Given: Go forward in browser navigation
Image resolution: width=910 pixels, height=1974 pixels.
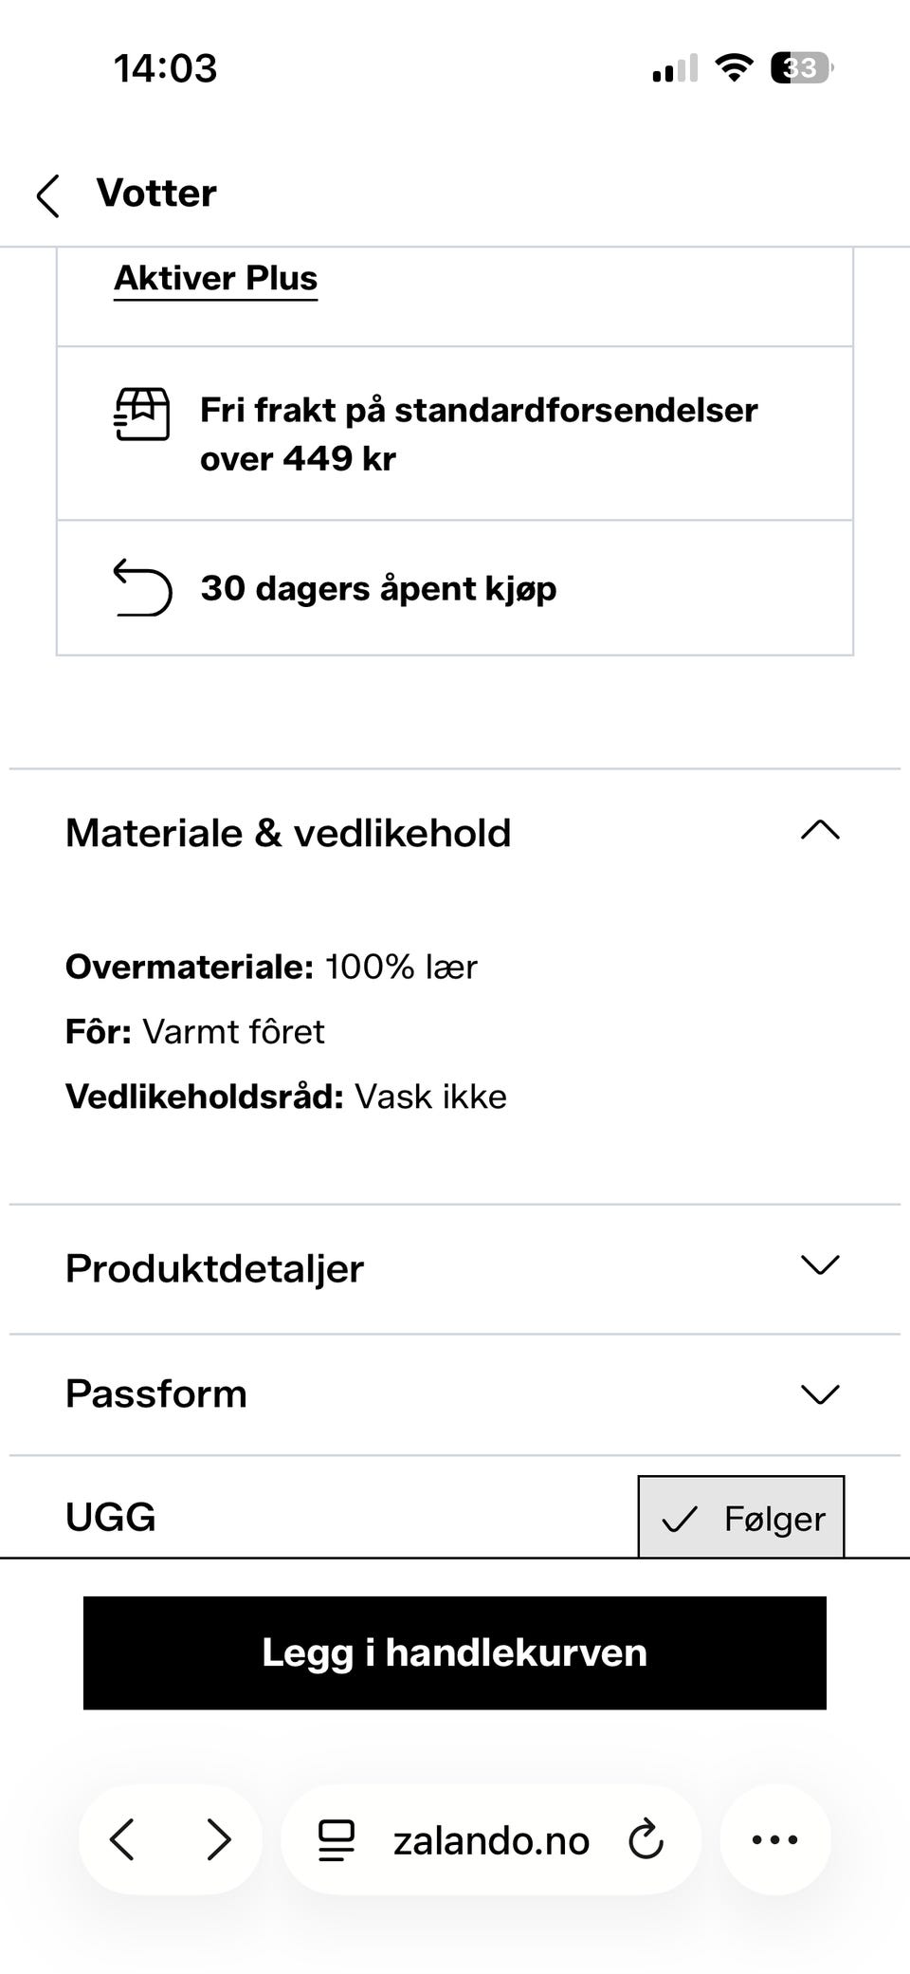Looking at the screenshot, I should pos(219,1839).
